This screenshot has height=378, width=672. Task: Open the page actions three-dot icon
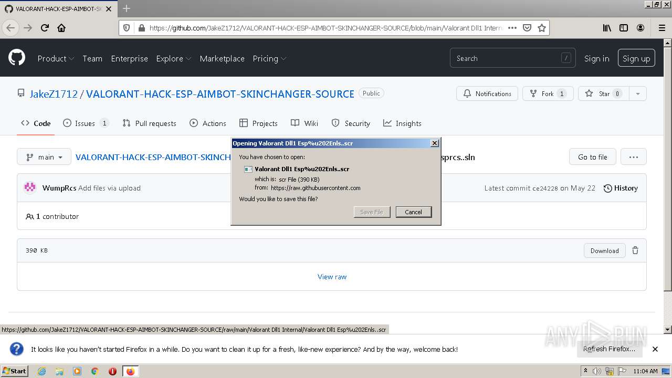pyautogui.click(x=512, y=28)
